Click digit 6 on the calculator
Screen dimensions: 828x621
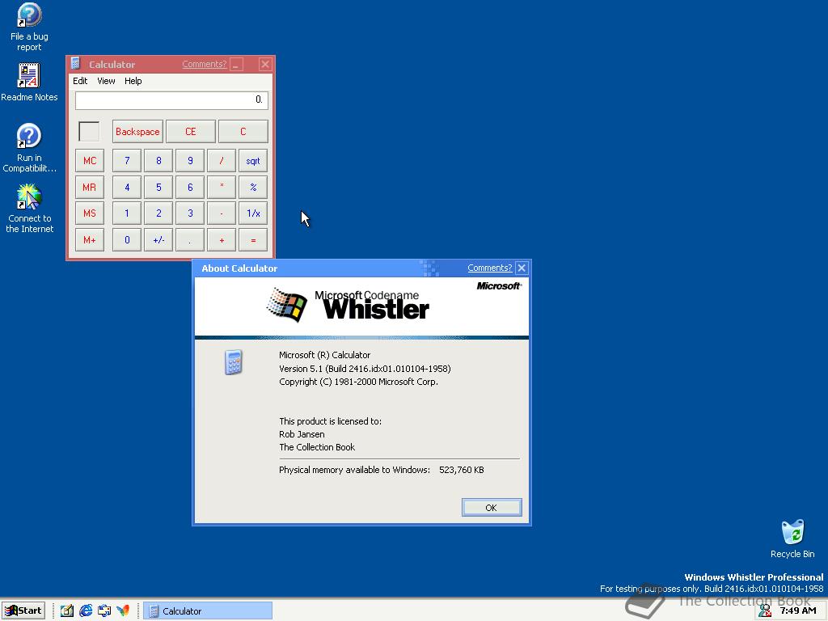pos(190,187)
